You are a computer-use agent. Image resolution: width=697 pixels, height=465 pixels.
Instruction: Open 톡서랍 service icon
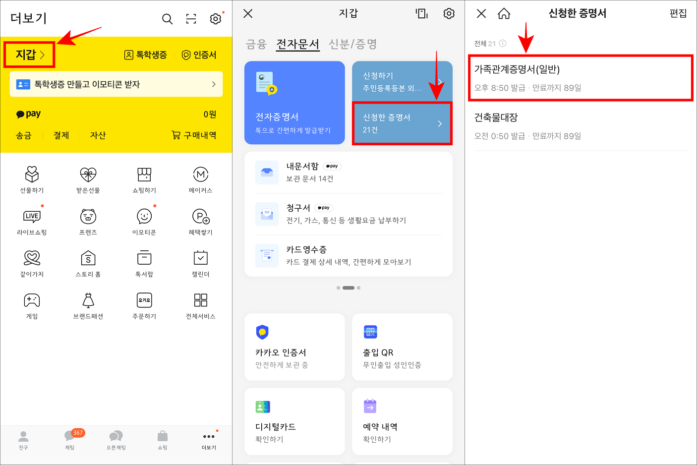coord(144,263)
